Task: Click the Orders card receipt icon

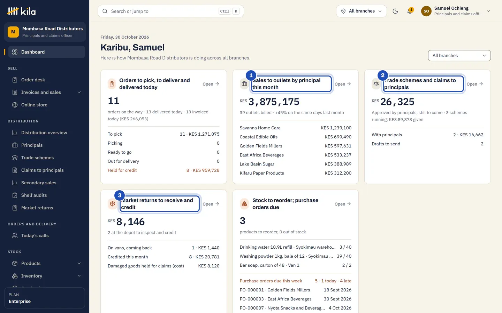Action: 112,84
